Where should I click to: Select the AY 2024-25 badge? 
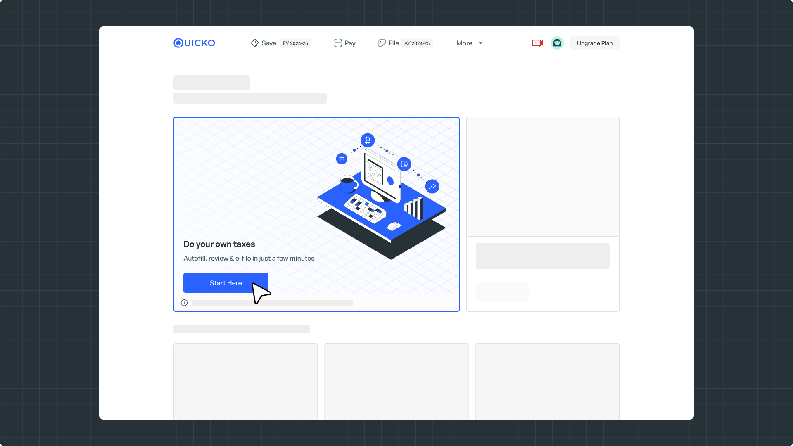(417, 43)
